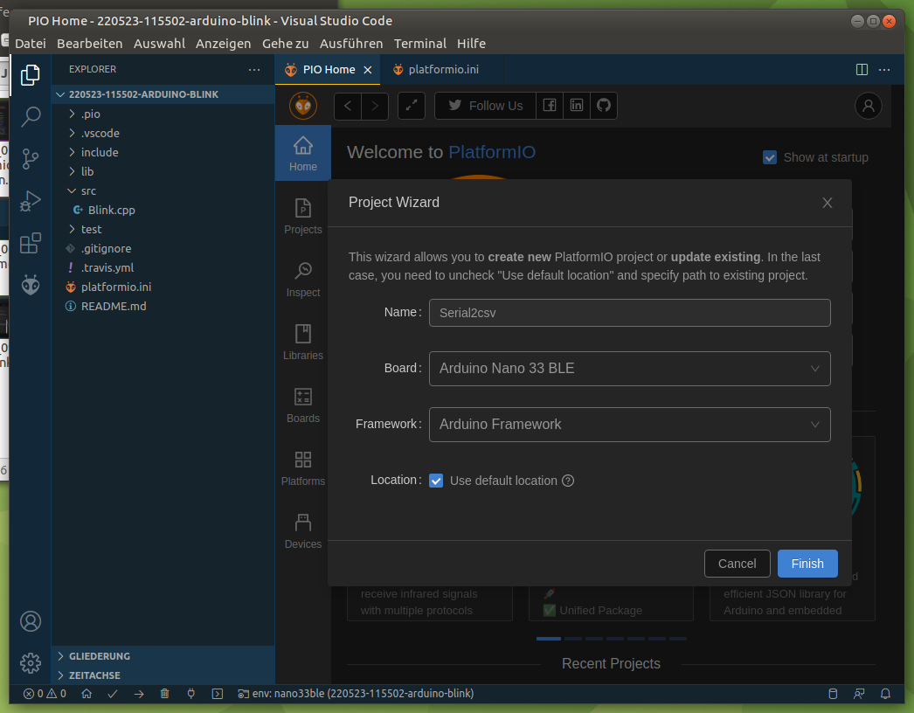
Task: Click PlatformIO Upload arrow in status bar
Action: pos(139,694)
